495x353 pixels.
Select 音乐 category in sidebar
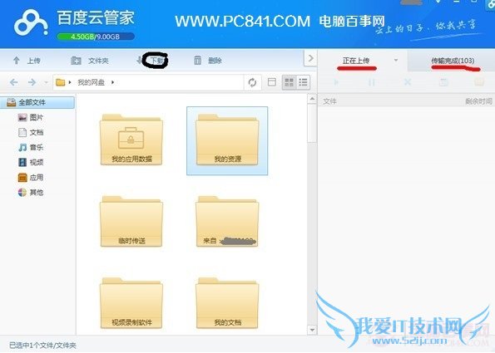(31, 147)
